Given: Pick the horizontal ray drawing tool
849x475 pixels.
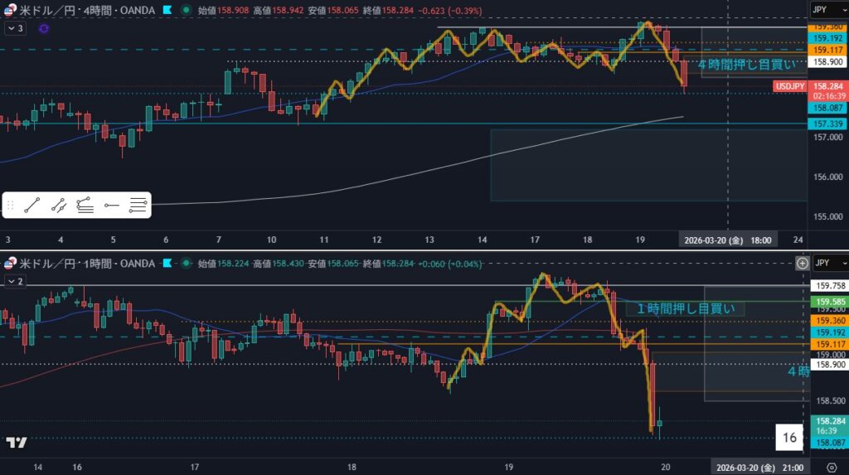Looking at the screenshot, I should tap(112, 205).
